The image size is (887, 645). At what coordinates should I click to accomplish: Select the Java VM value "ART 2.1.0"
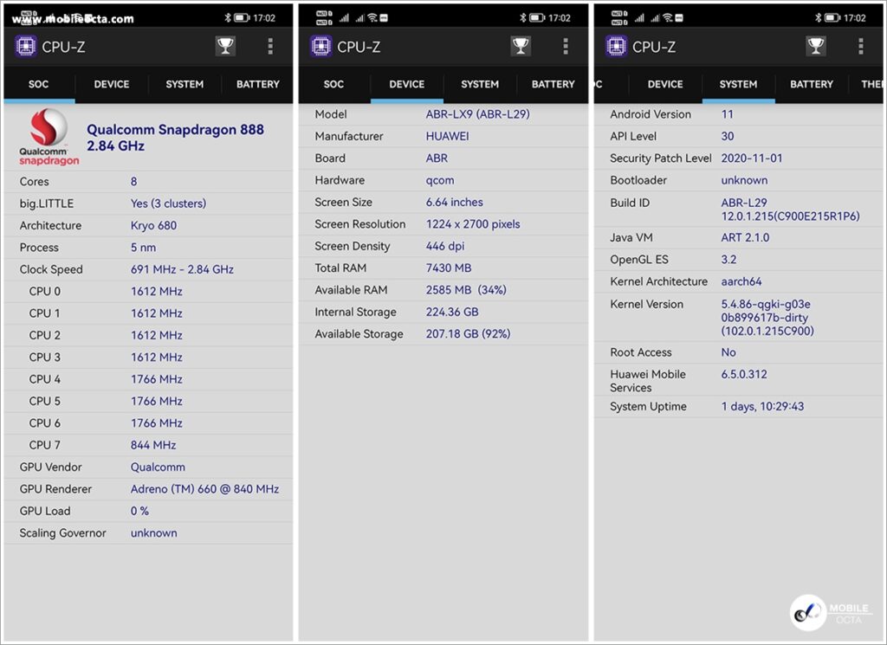coord(745,237)
